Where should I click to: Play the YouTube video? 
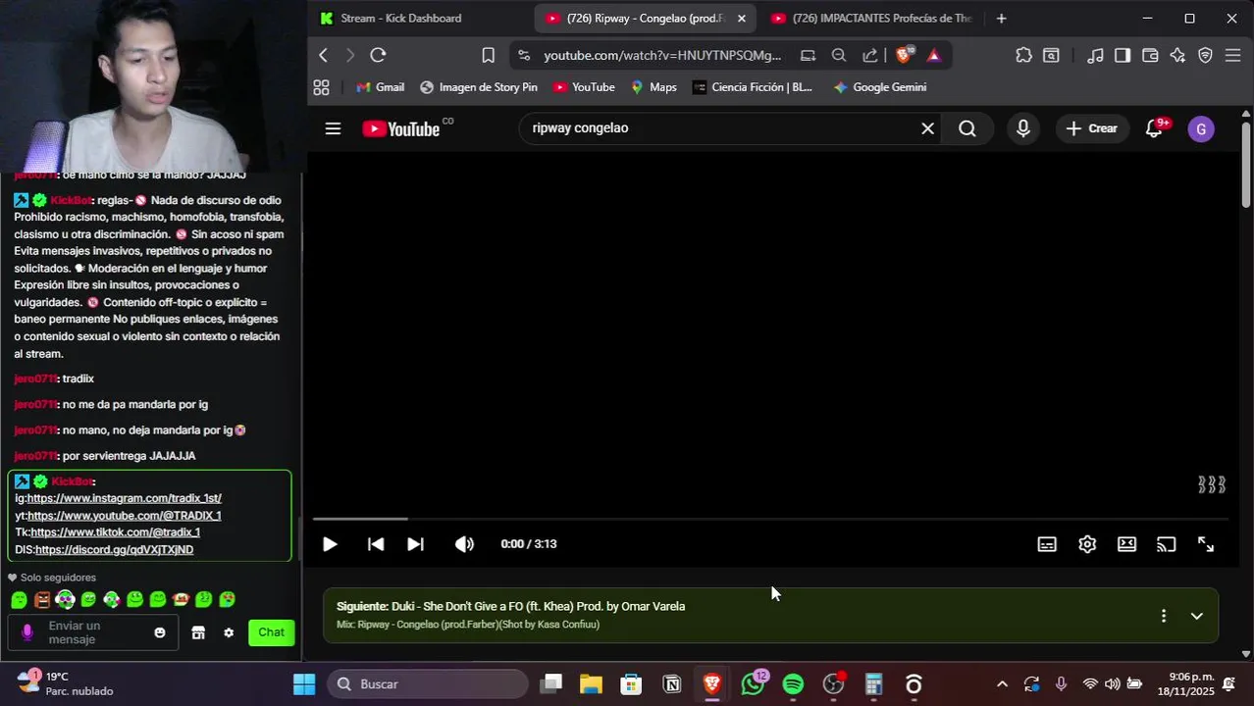[x=330, y=544]
